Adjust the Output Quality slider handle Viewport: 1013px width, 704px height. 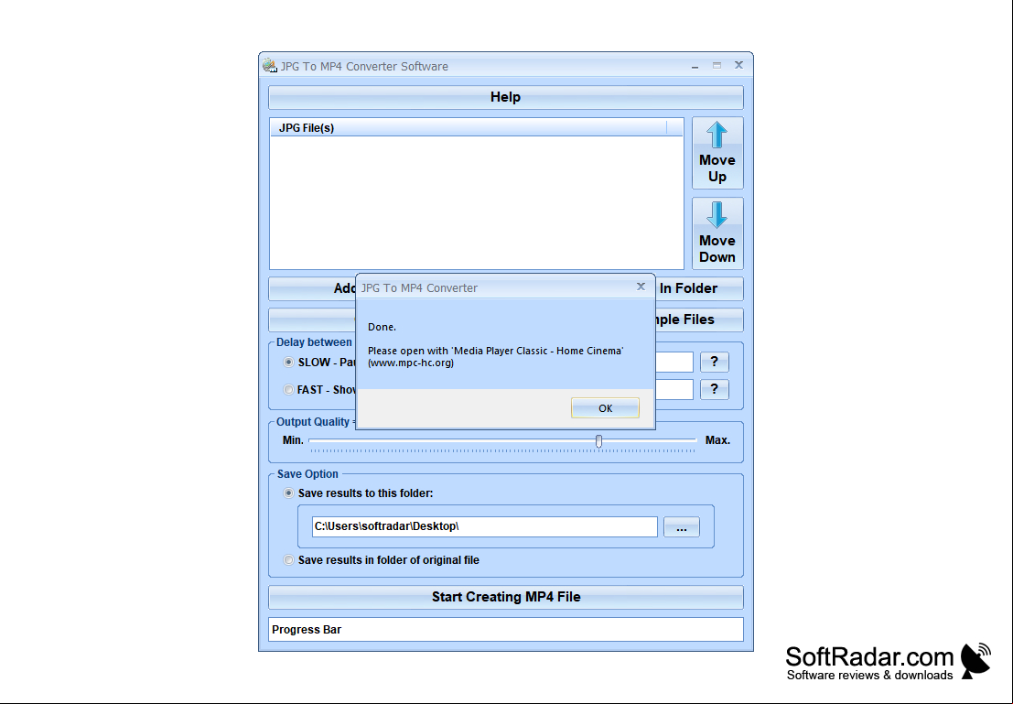598,441
